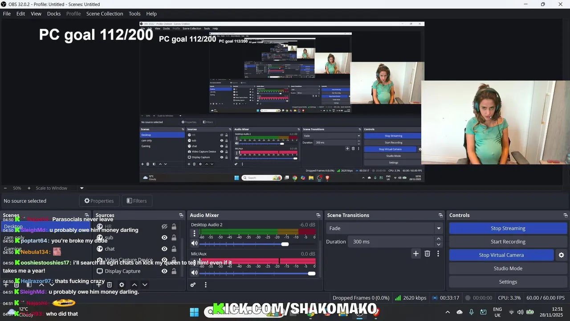Image resolution: width=570 pixels, height=321 pixels.
Task: Open Settings from Controls dock
Action: (x=508, y=282)
